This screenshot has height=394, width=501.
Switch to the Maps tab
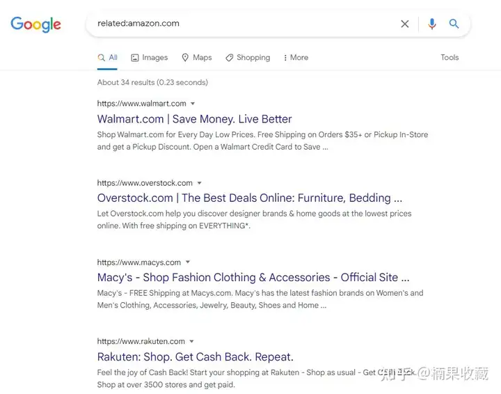(x=197, y=58)
